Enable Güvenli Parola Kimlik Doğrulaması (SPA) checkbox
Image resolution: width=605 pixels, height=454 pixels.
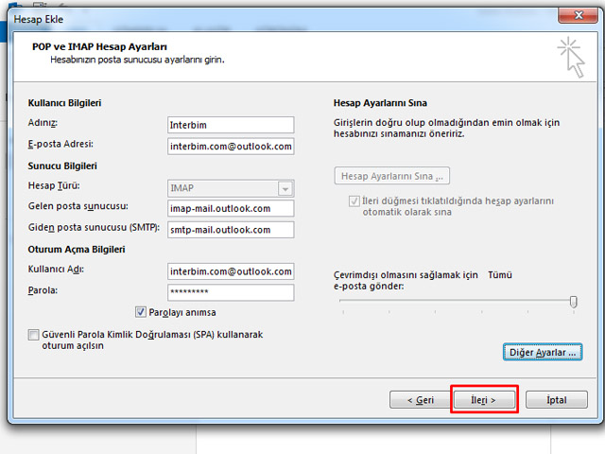(35, 335)
